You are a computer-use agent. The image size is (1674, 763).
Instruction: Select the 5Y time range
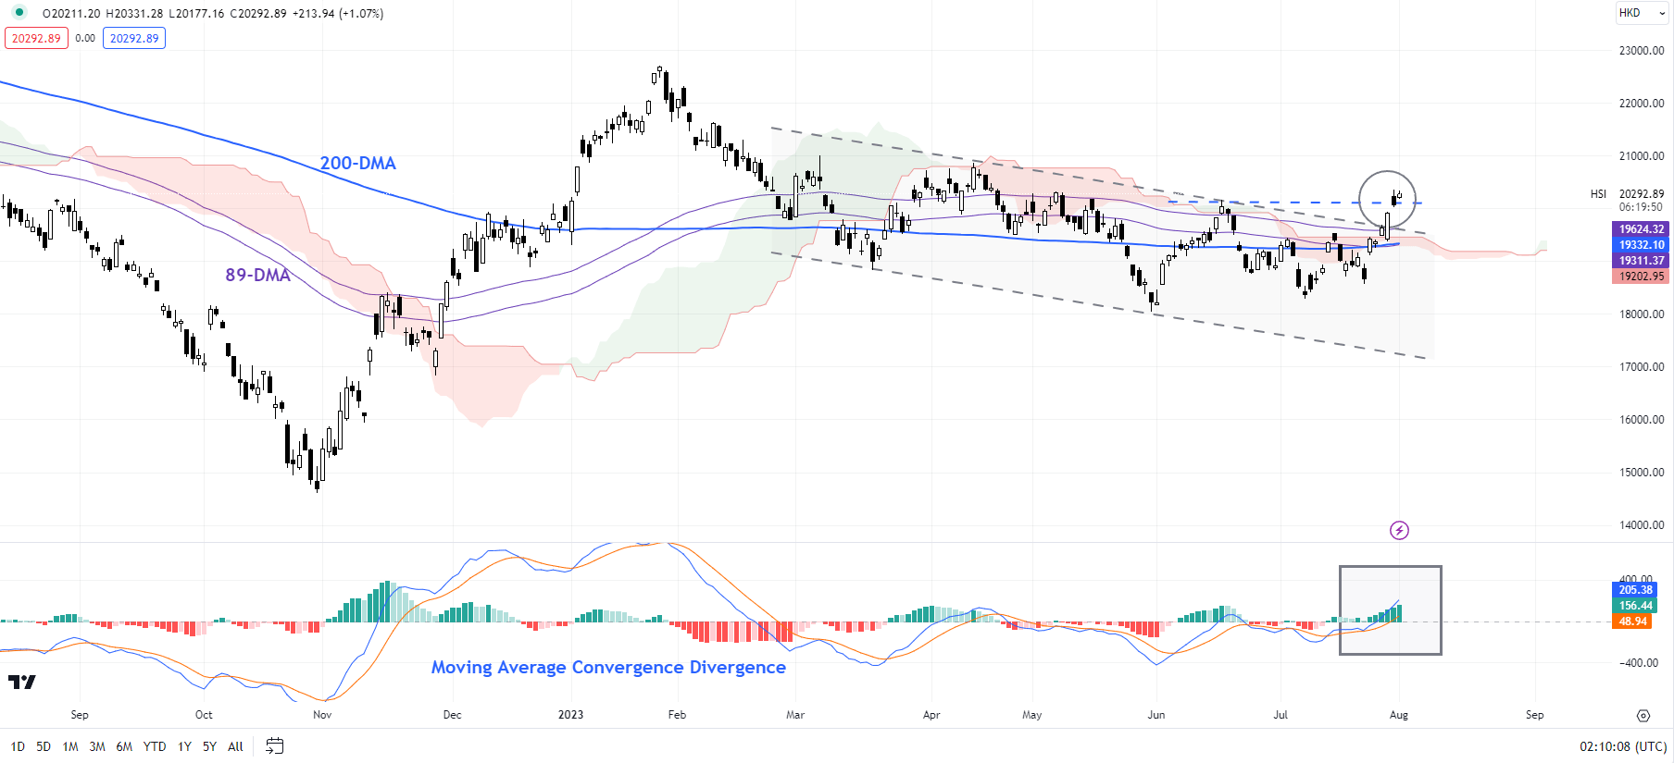(x=209, y=746)
